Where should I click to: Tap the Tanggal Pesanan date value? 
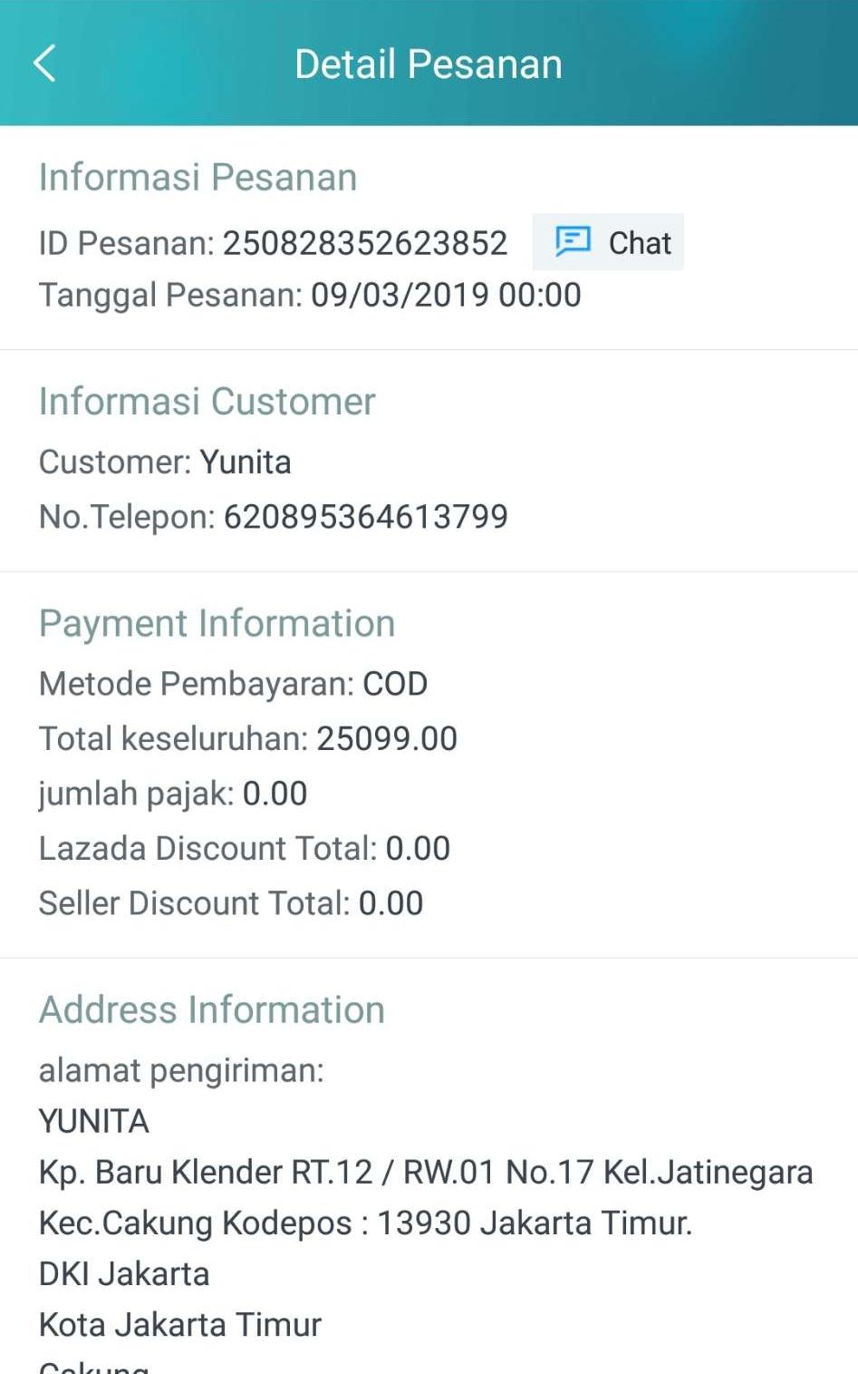point(446,295)
